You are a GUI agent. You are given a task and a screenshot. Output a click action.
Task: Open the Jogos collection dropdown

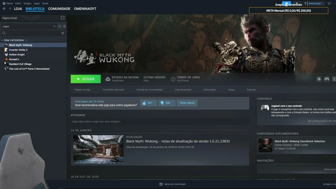click(x=29, y=26)
